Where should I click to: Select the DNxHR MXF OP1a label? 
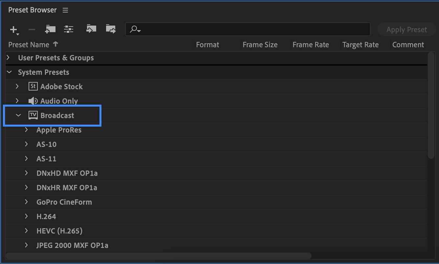(67, 188)
